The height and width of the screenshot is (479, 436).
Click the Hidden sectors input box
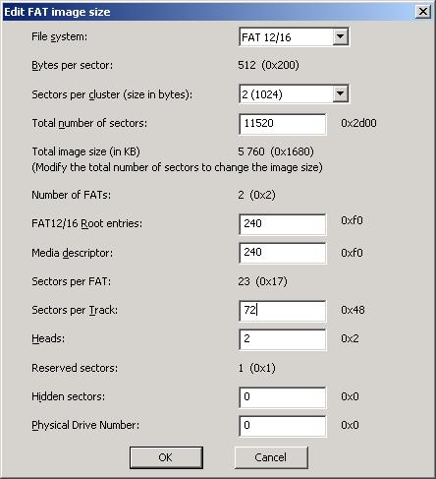tap(283, 397)
